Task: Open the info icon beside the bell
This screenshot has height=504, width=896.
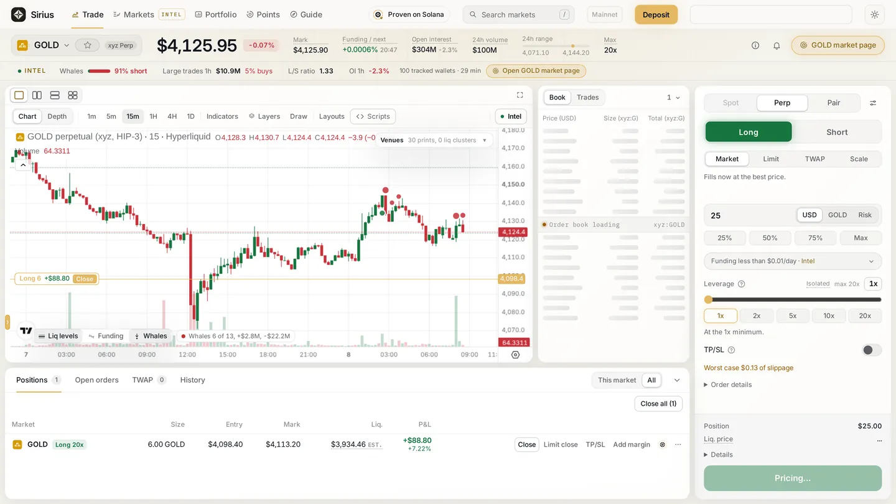Action: click(755, 45)
